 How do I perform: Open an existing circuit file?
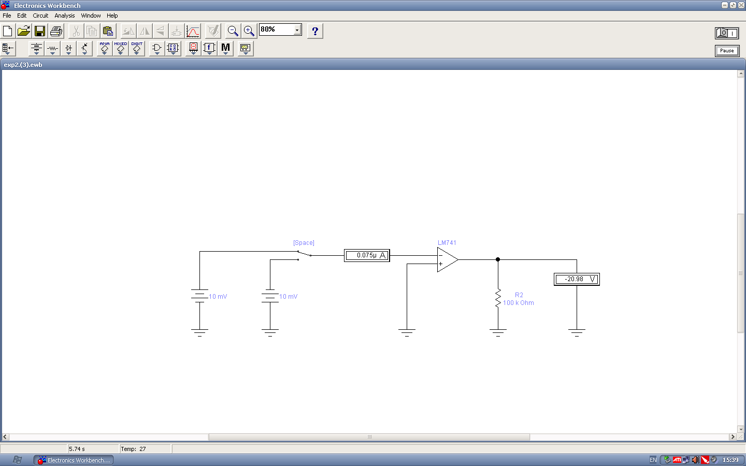24,31
